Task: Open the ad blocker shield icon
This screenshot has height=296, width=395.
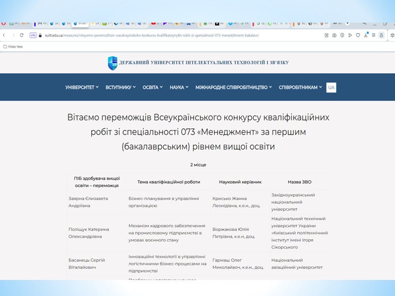Action: (342, 35)
